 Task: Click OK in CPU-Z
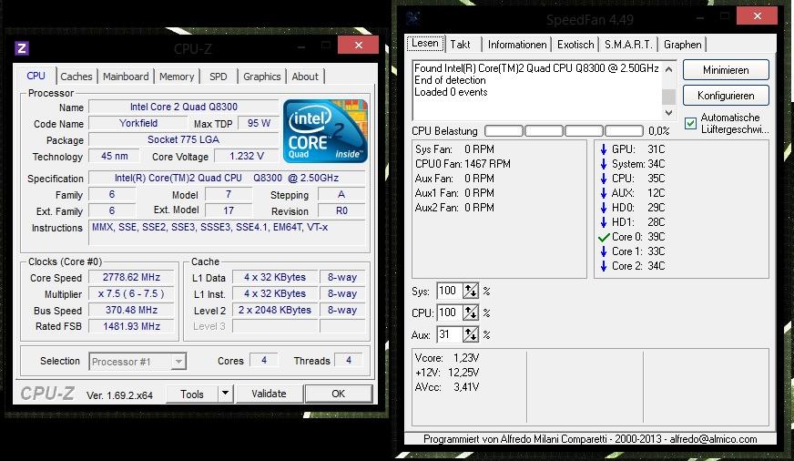tap(338, 394)
